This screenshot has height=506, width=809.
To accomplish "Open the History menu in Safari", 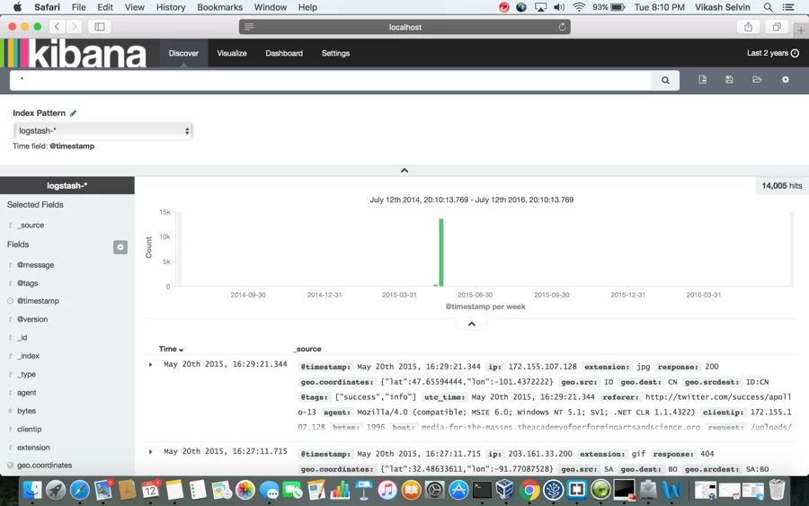I will 170,7.
